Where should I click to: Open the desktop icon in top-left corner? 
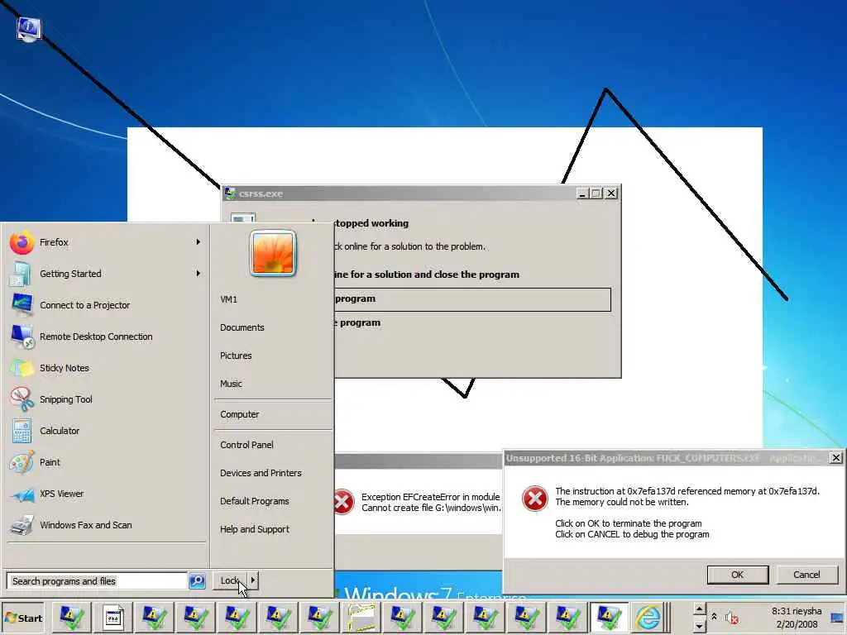[29, 29]
